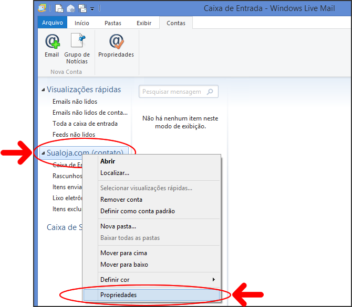This screenshot has width=352, height=307.
Task: Open the Lixo eletrônico folder
Action: coord(67,198)
